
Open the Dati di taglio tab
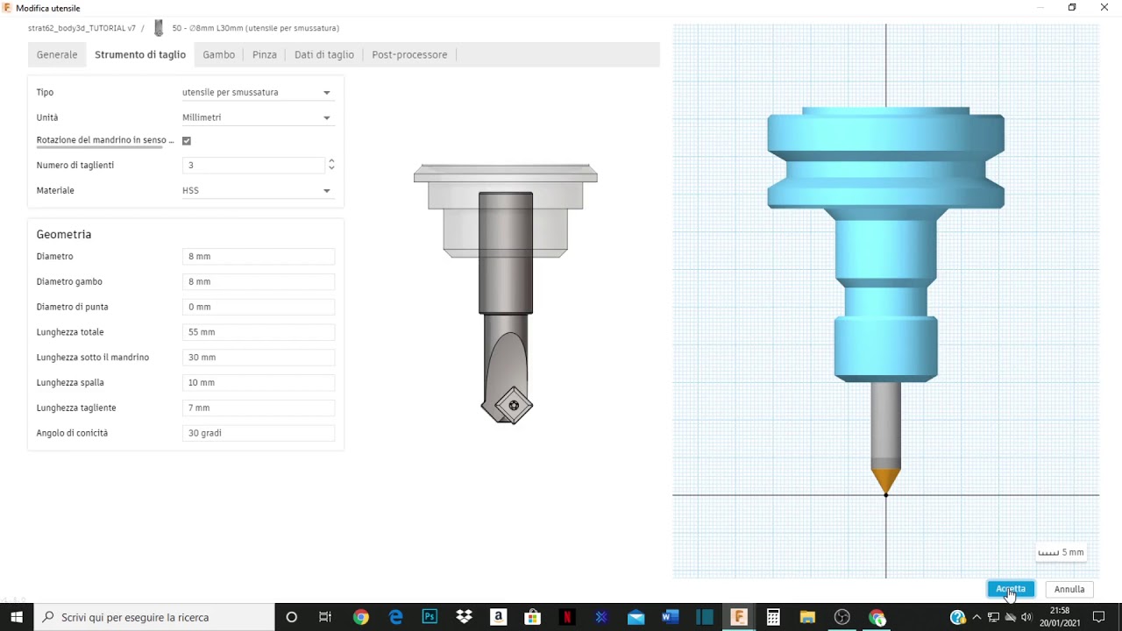tap(324, 54)
